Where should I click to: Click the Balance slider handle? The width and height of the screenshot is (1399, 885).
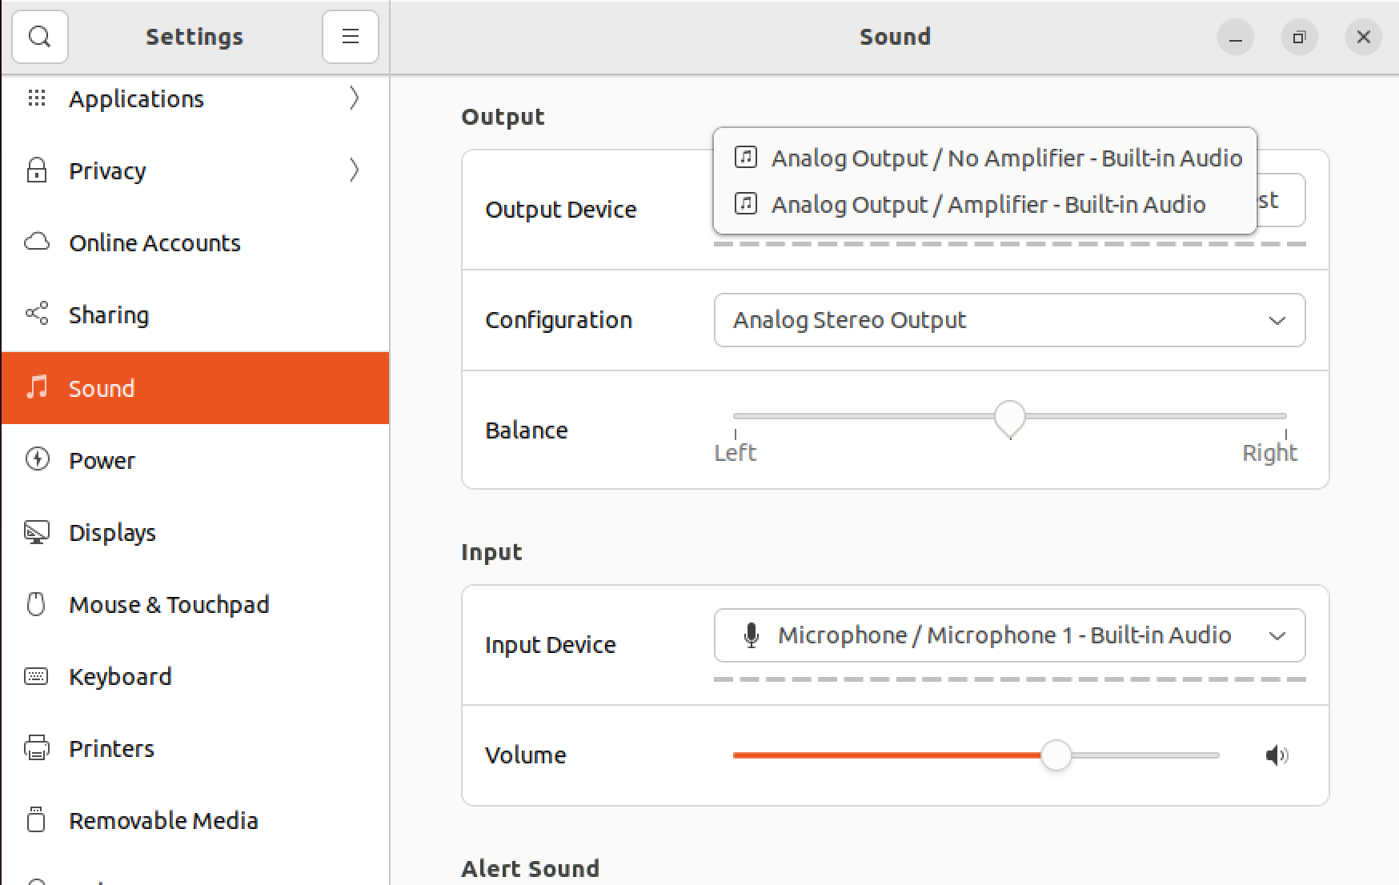pyautogui.click(x=1010, y=418)
